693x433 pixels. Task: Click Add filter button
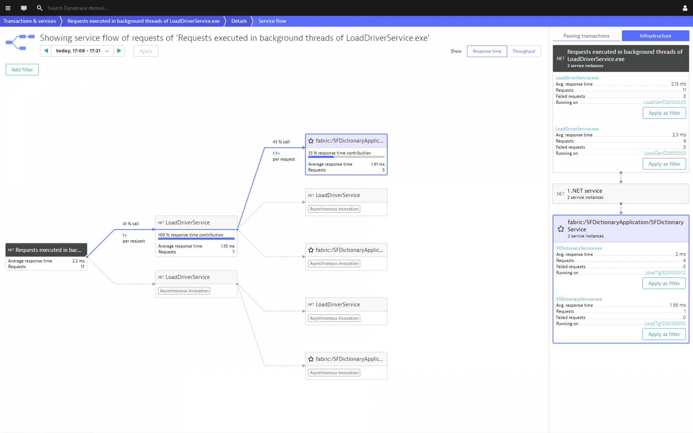click(22, 70)
